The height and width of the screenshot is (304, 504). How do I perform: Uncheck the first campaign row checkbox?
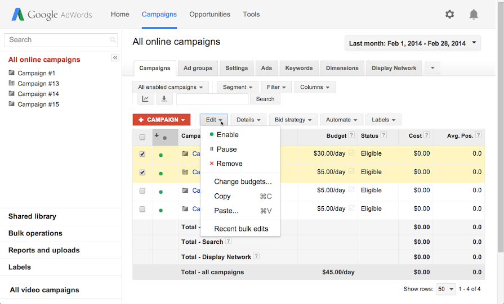click(142, 154)
